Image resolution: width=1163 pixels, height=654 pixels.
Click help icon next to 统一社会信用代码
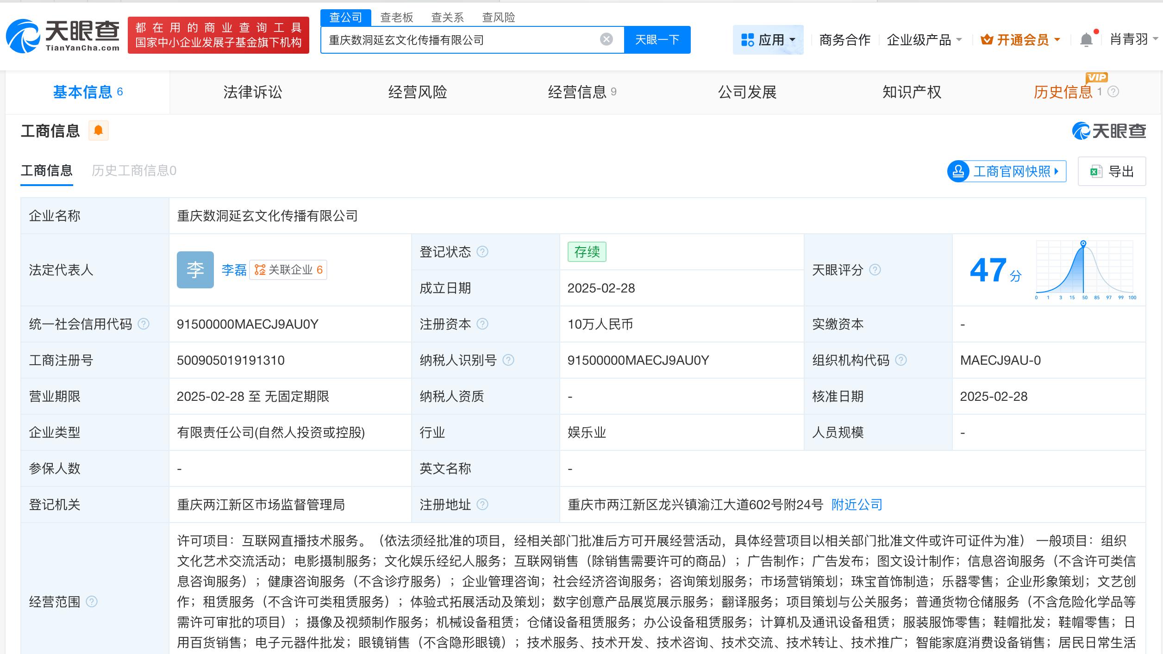tap(144, 324)
